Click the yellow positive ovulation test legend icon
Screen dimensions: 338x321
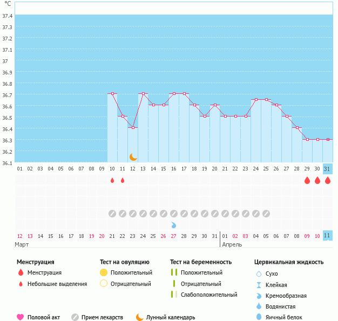pos(104,272)
